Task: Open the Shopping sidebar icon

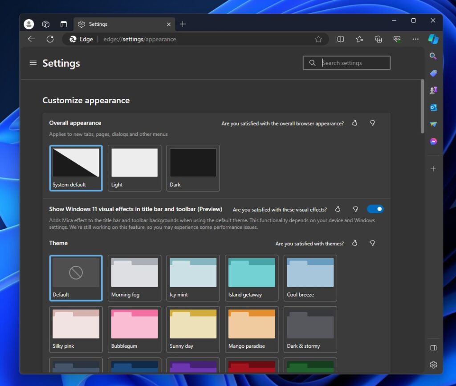Action: [433, 73]
